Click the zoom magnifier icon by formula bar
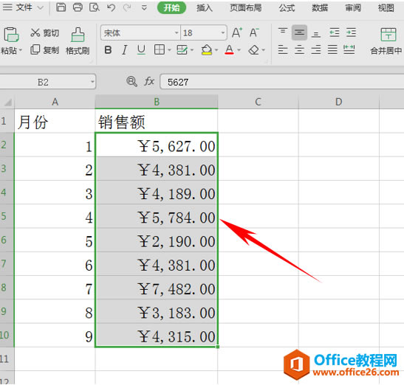 click(x=131, y=82)
